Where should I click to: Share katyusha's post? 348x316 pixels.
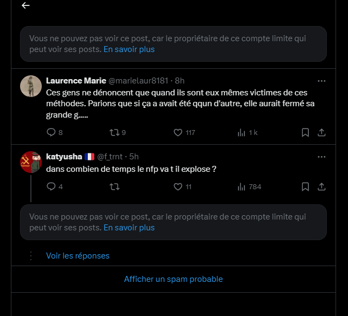tap(321, 186)
